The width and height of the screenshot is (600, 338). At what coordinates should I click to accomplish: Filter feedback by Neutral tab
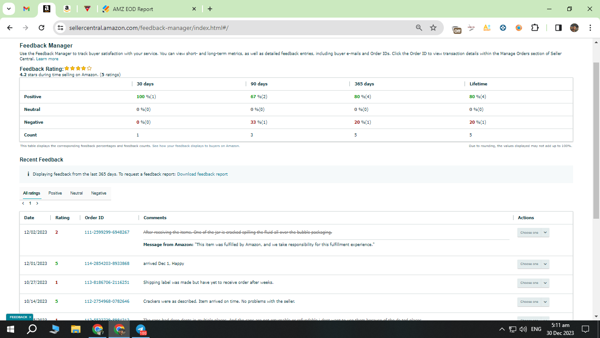[x=76, y=193]
